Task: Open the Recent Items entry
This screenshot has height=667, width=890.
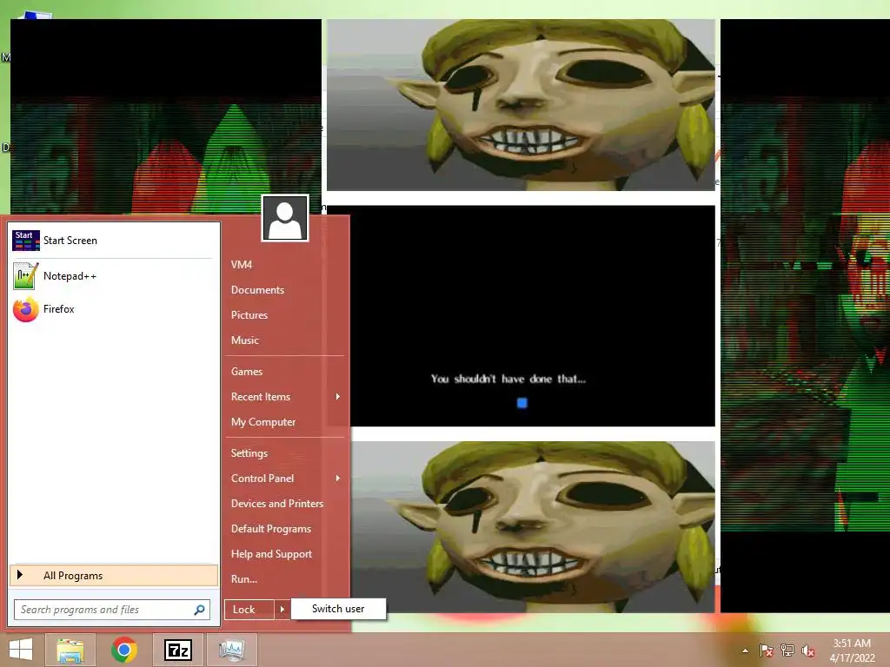Action: pos(261,397)
